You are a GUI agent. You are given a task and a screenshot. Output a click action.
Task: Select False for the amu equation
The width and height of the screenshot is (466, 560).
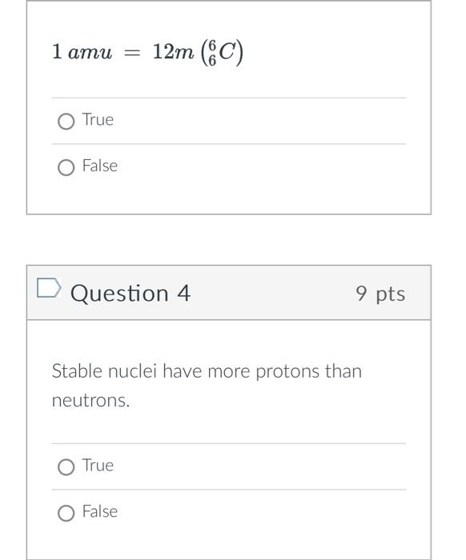click(66, 167)
